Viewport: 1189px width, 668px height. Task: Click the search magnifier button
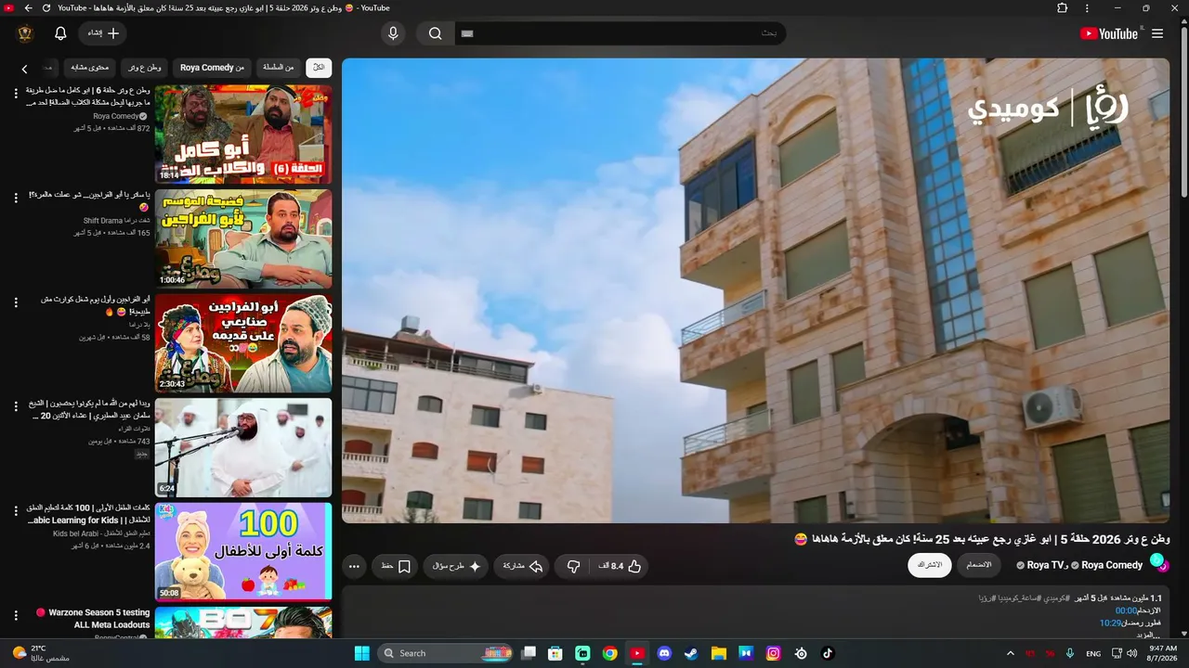pyautogui.click(x=435, y=33)
